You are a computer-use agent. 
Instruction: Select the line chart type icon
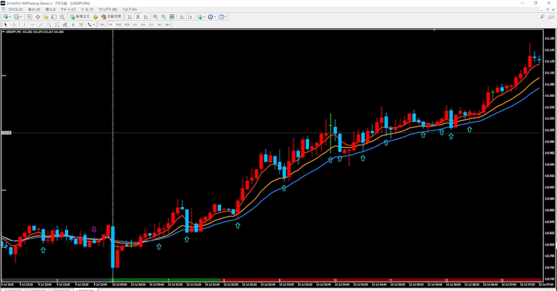(x=146, y=17)
